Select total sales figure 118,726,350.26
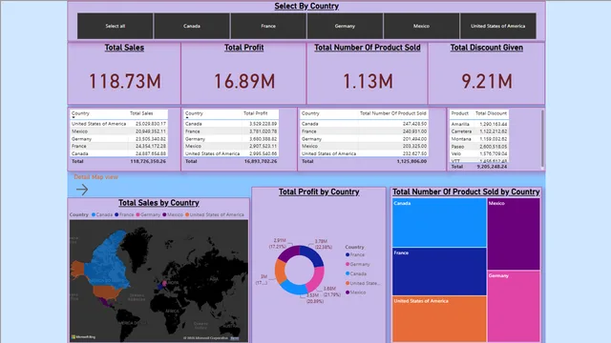This screenshot has height=343, width=611. pyautogui.click(x=148, y=161)
